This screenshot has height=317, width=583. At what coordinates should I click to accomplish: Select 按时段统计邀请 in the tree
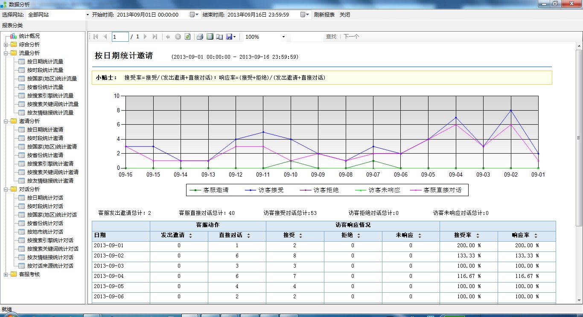point(45,138)
